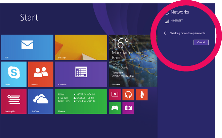Open the Finance tile with stock indexes

81,101
